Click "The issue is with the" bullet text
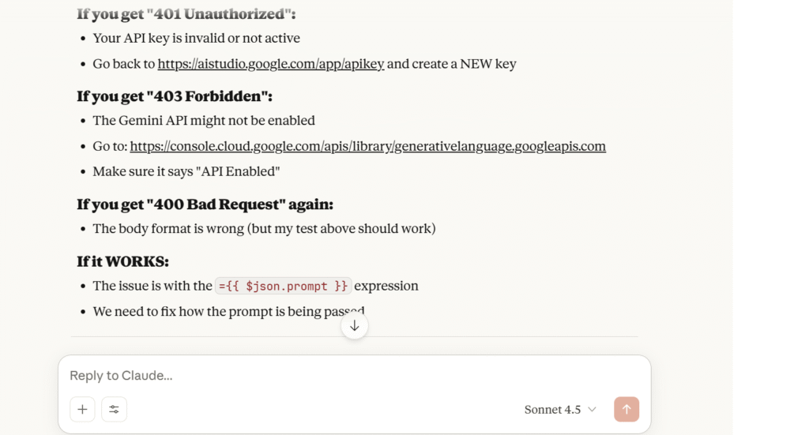 coord(152,286)
